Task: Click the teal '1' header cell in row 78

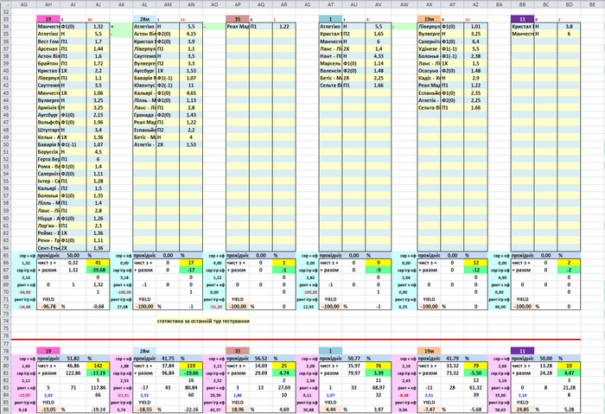Action: click(x=330, y=351)
